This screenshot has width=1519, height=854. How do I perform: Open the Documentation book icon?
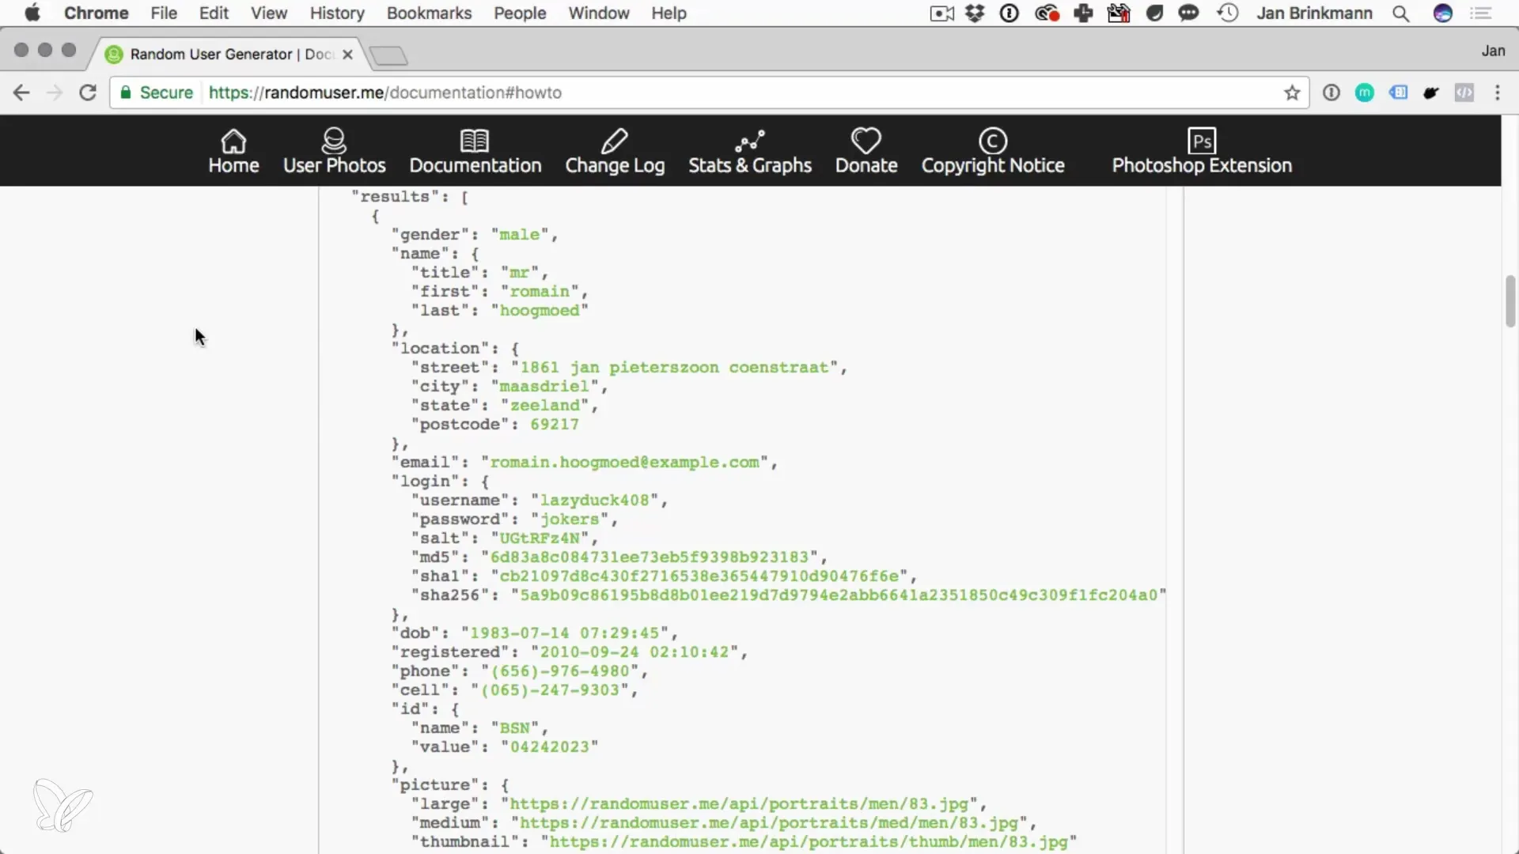tap(475, 142)
